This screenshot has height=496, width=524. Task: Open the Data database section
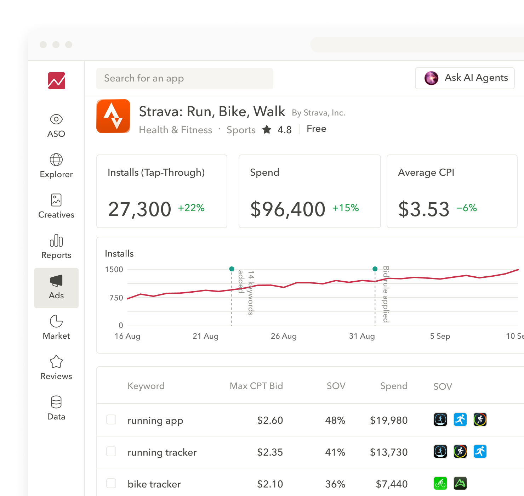tap(56, 408)
